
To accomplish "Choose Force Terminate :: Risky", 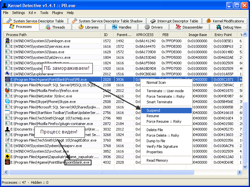I will coord(166,96).
